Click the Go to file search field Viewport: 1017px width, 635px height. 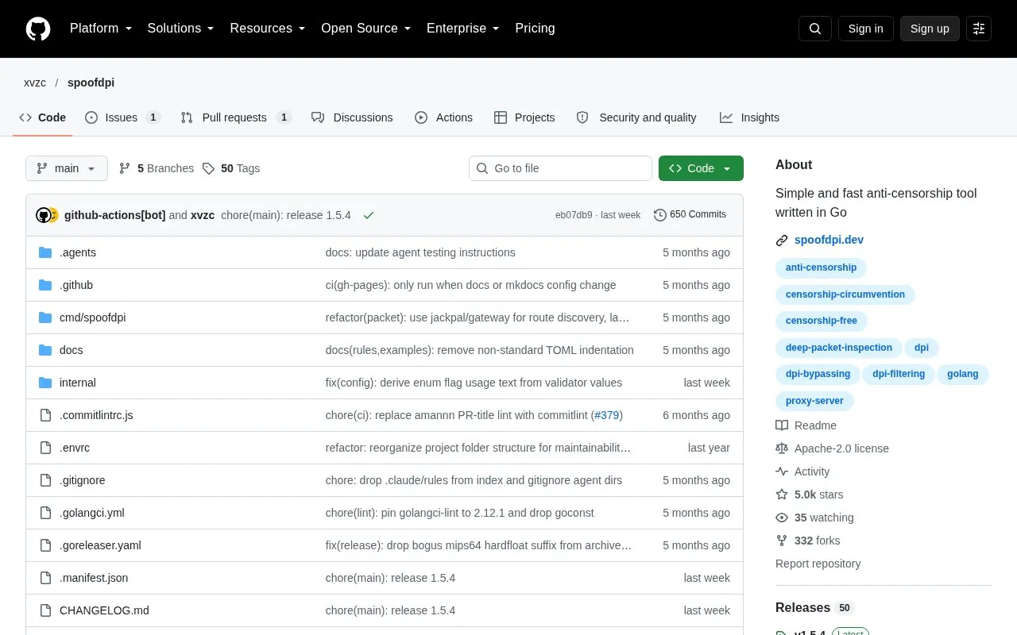(x=560, y=168)
